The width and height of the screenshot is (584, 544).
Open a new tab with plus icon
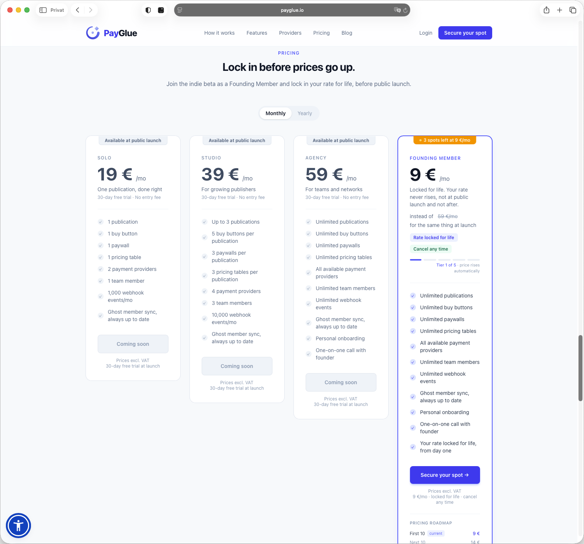click(560, 10)
